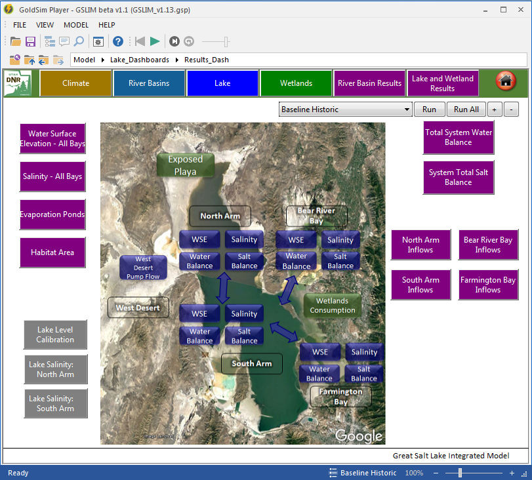Click North Arm WSE button
Image resolution: width=532 pixels, height=480 pixels.
click(199, 239)
